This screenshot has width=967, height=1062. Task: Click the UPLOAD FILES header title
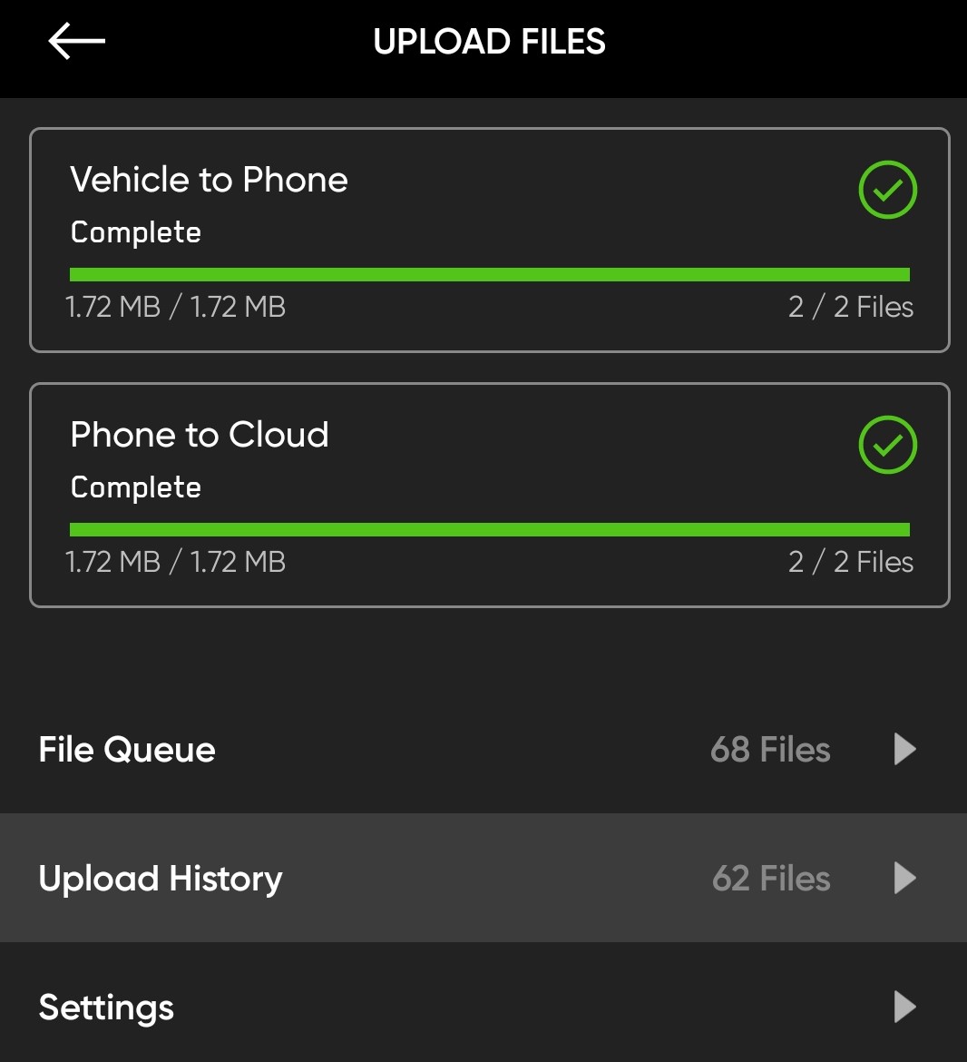(490, 42)
